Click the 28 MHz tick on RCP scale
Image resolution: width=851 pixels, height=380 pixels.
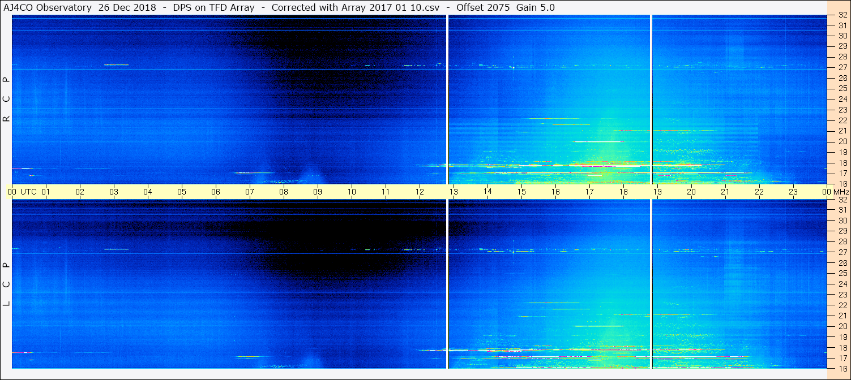(843, 57)
